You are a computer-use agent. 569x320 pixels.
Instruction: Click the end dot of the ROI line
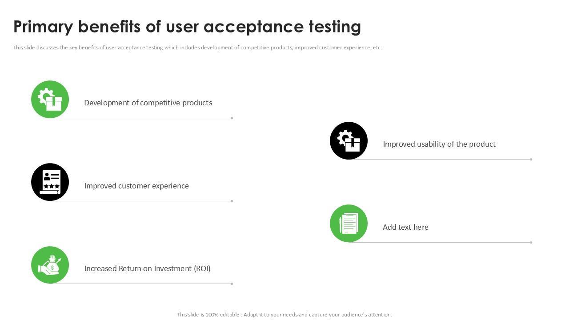[232, 284]
